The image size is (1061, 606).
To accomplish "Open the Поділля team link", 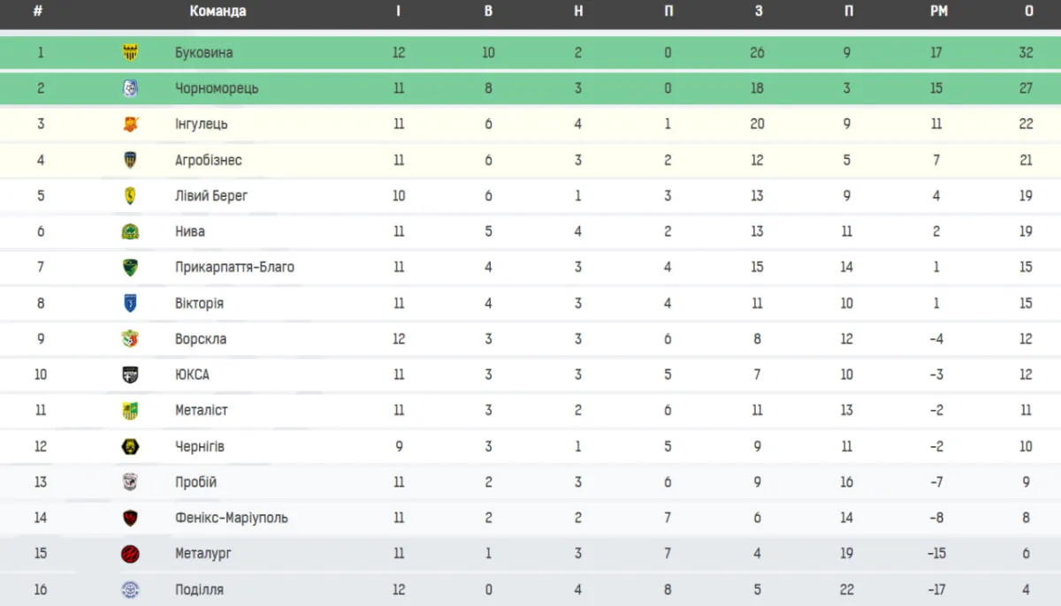I will (199, 589).
